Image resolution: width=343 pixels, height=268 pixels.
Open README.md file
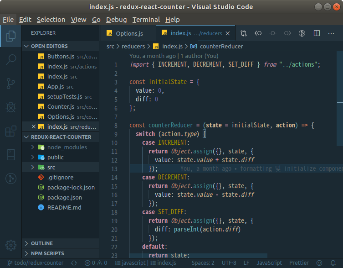[61, 207]
